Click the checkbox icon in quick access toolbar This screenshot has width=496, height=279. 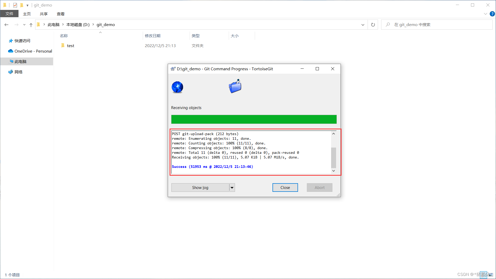tap(15, 5)
